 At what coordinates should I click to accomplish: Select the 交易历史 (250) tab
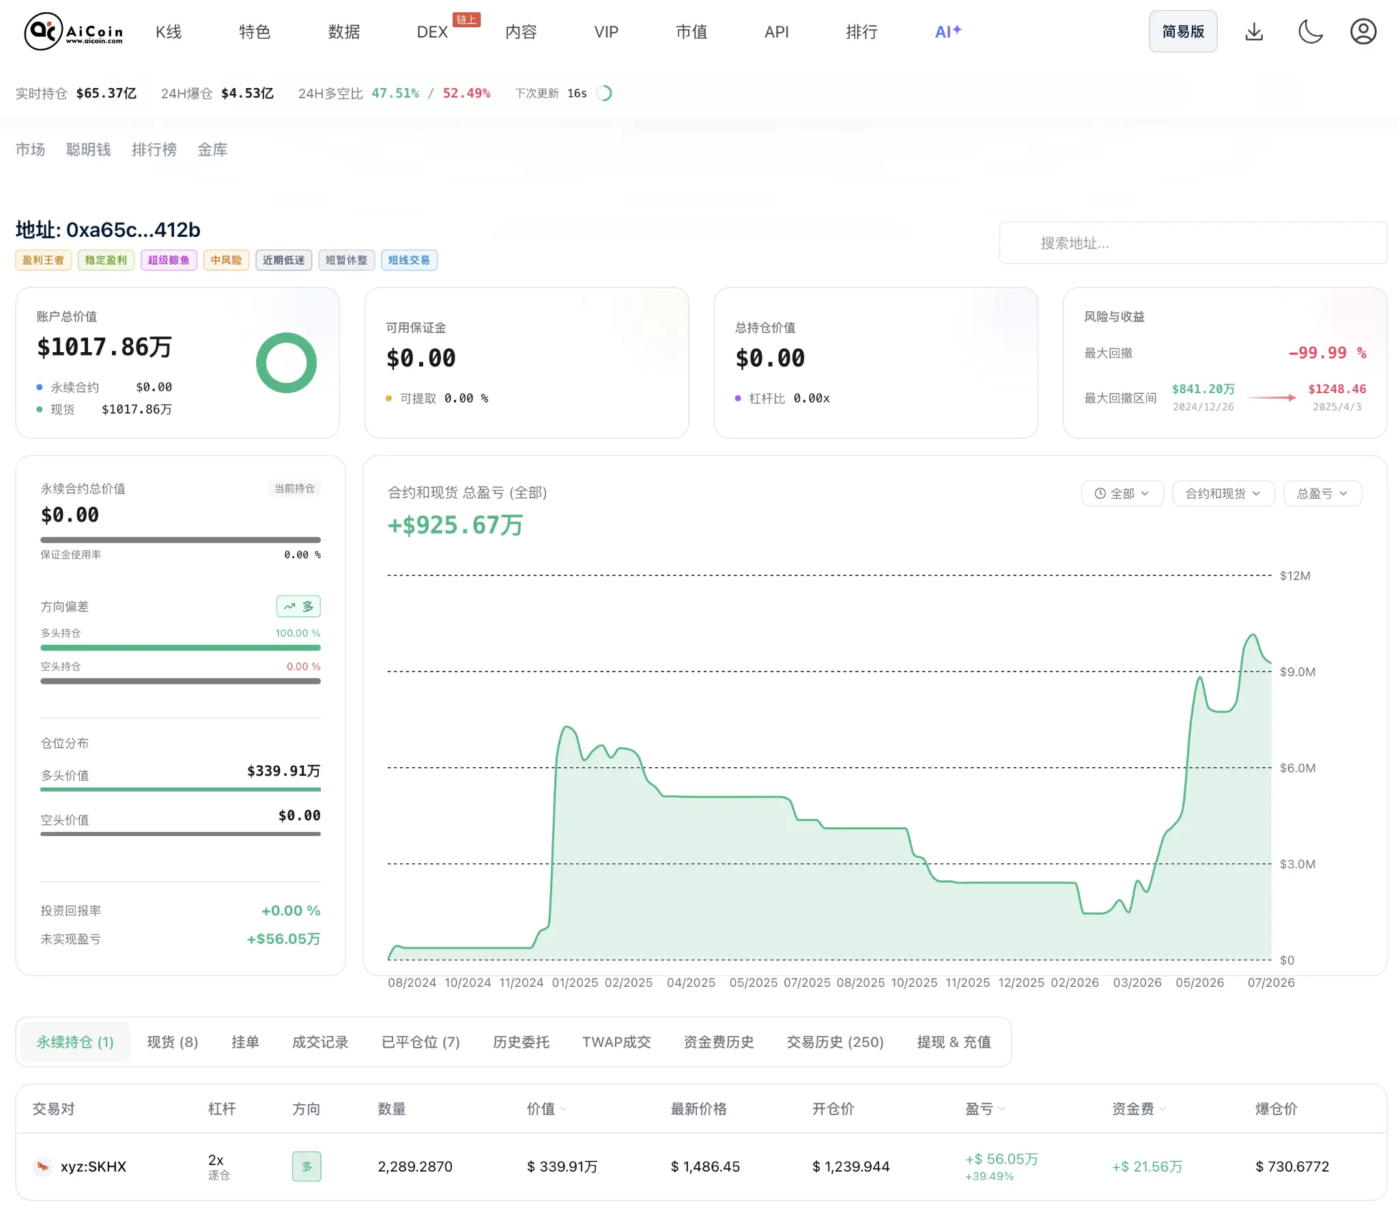click(835, 1042)
